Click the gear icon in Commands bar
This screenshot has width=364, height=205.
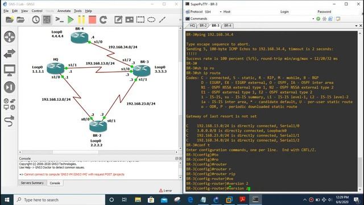click(324, 19)
